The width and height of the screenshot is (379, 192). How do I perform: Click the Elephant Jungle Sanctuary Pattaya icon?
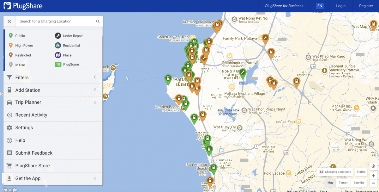coord(324,70)
